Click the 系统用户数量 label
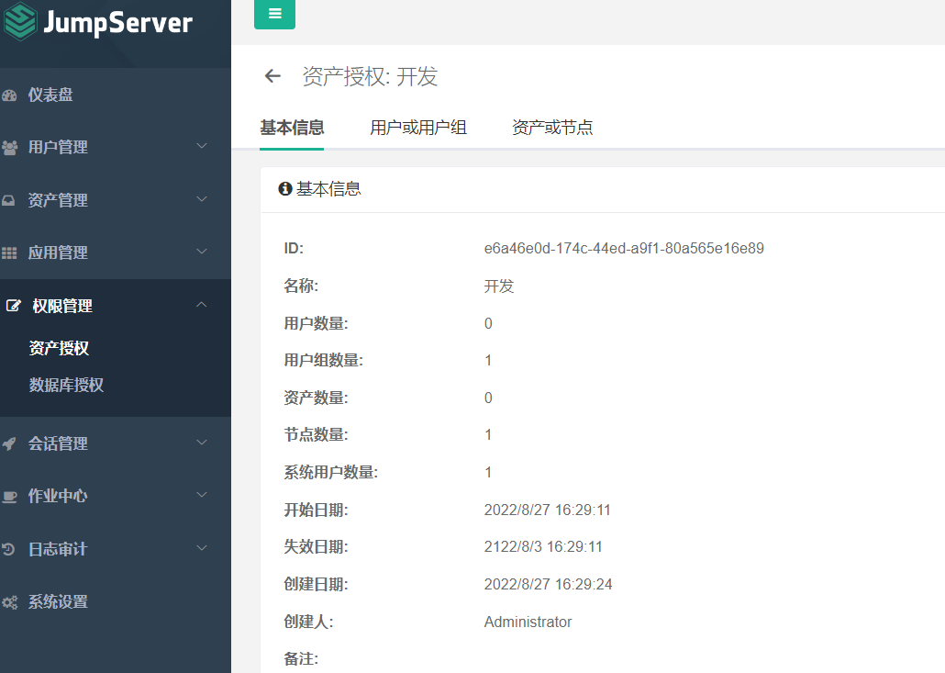This screenshot has width=945, height=673. click(331, 472)
